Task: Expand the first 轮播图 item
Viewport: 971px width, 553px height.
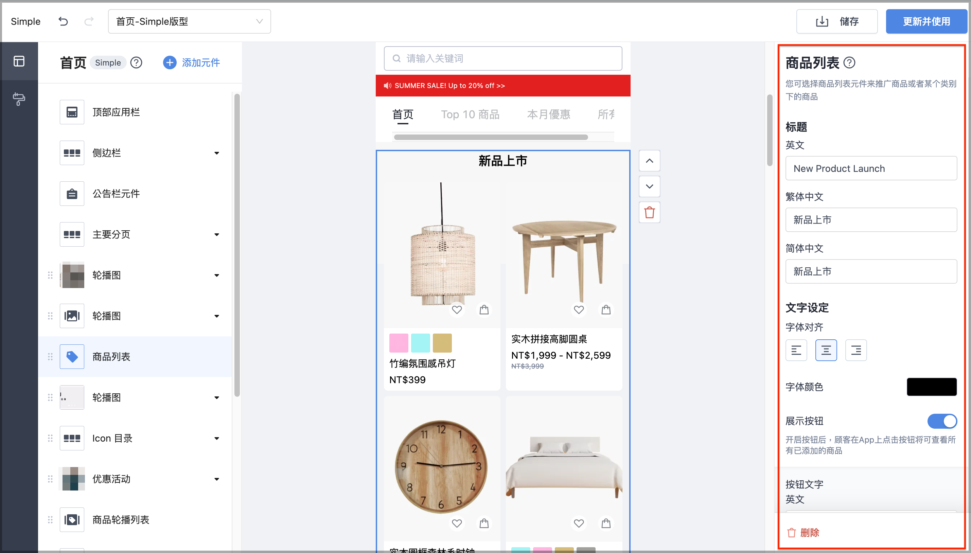Action: pos(216,275)
